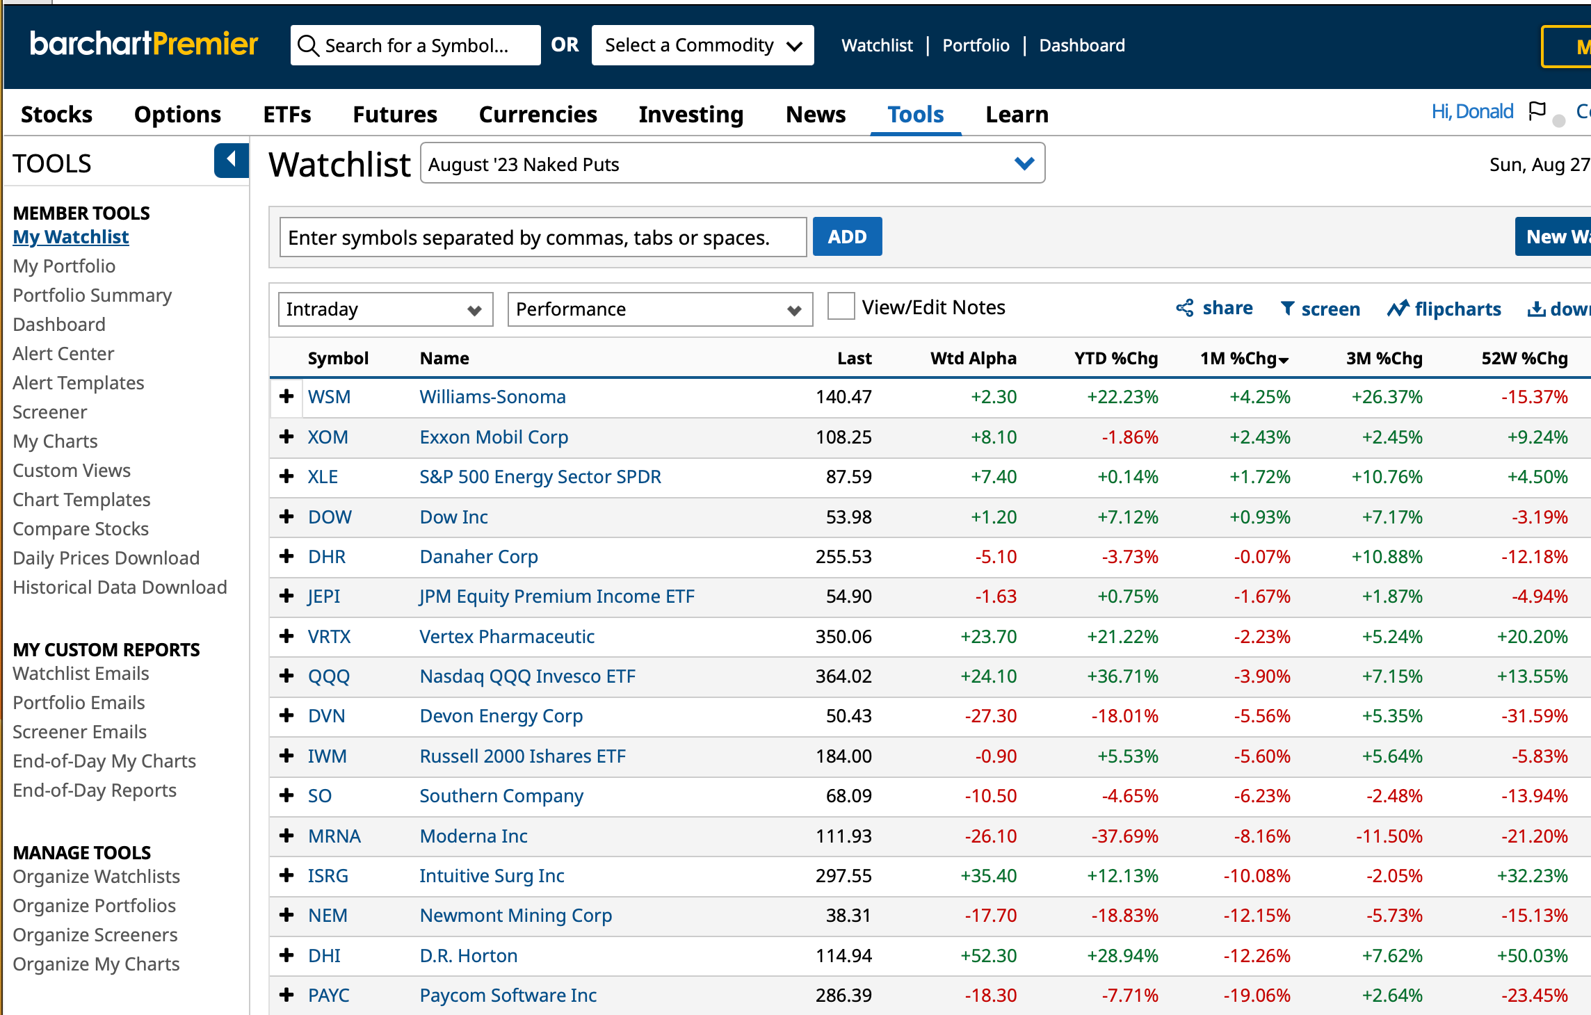Expand the XOM row plus icon
Viewport: 1591px width, 1015px height.
[x=286, y=437]
